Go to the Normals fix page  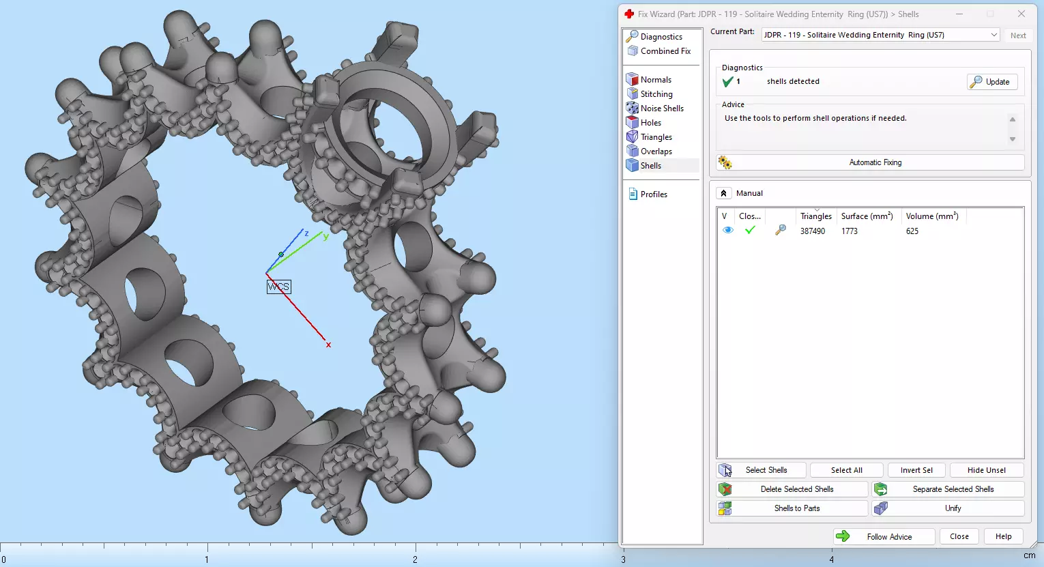(x=656, y=80)
